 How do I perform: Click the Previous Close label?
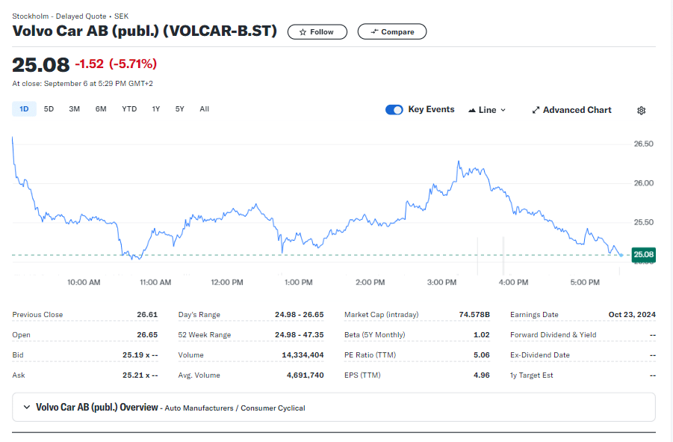click(37, 314)
